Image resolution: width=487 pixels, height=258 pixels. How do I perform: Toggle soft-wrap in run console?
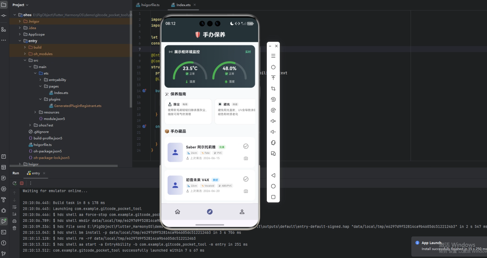point(14,207)
